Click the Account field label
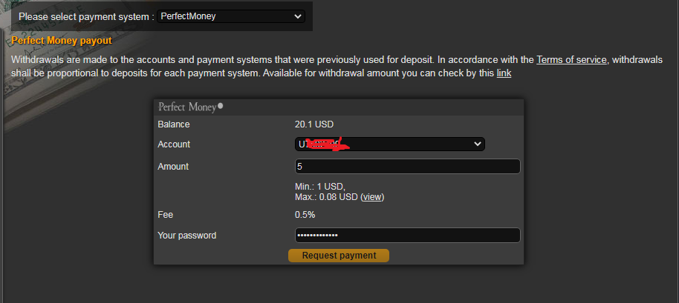The height and width of the screenshot is (303, 679). (174, 144)
